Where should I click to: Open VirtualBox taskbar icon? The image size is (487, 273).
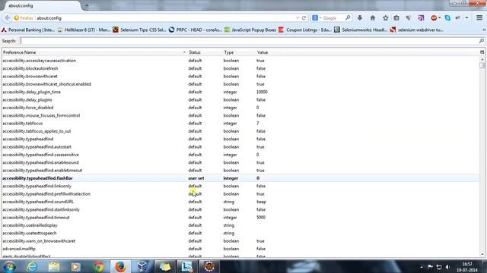[142, 267]
